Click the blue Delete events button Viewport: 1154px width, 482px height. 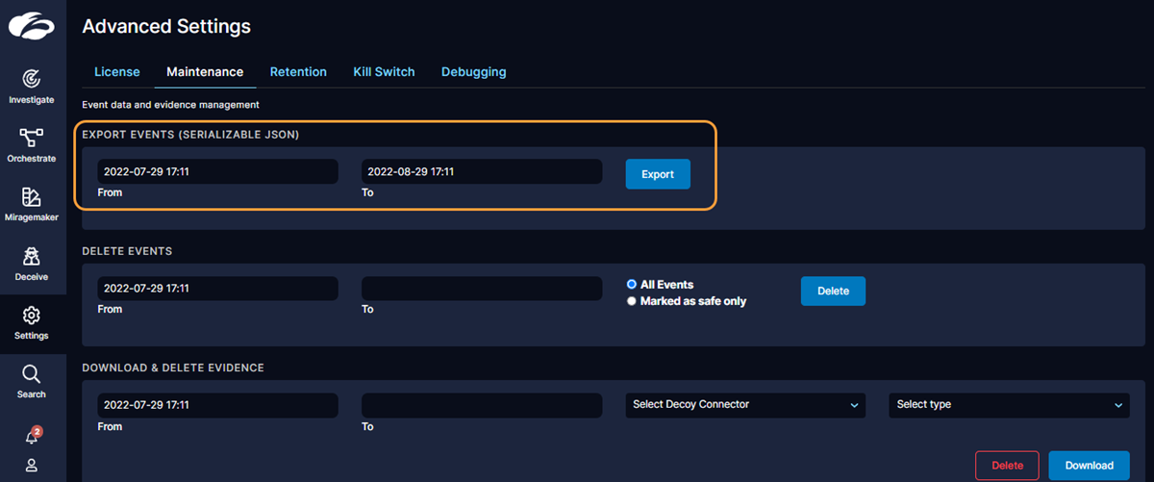(833, 291)
